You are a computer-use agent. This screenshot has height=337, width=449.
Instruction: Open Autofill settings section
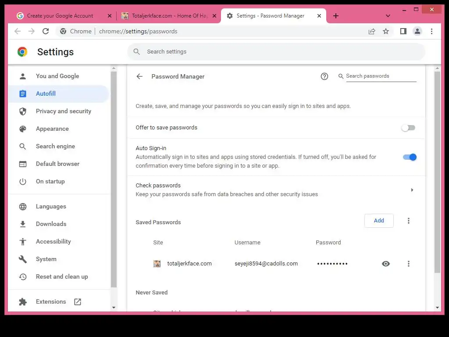pos(59,94)
